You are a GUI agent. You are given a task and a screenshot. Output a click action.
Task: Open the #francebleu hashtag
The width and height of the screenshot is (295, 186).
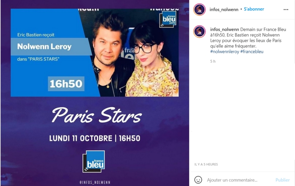pos(252,52)
